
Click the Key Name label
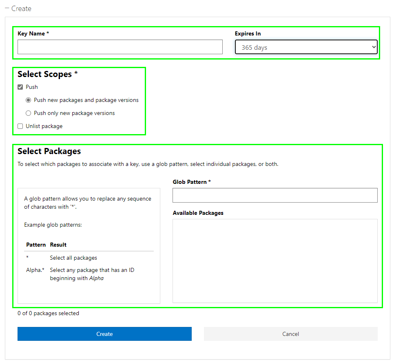pos(33,33)
